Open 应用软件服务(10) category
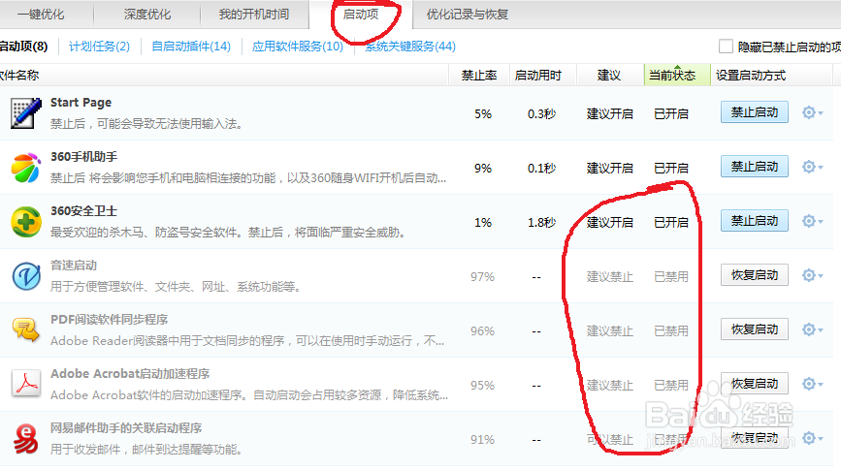The width and height of the screenshot is (841, 470). point(298,47)
